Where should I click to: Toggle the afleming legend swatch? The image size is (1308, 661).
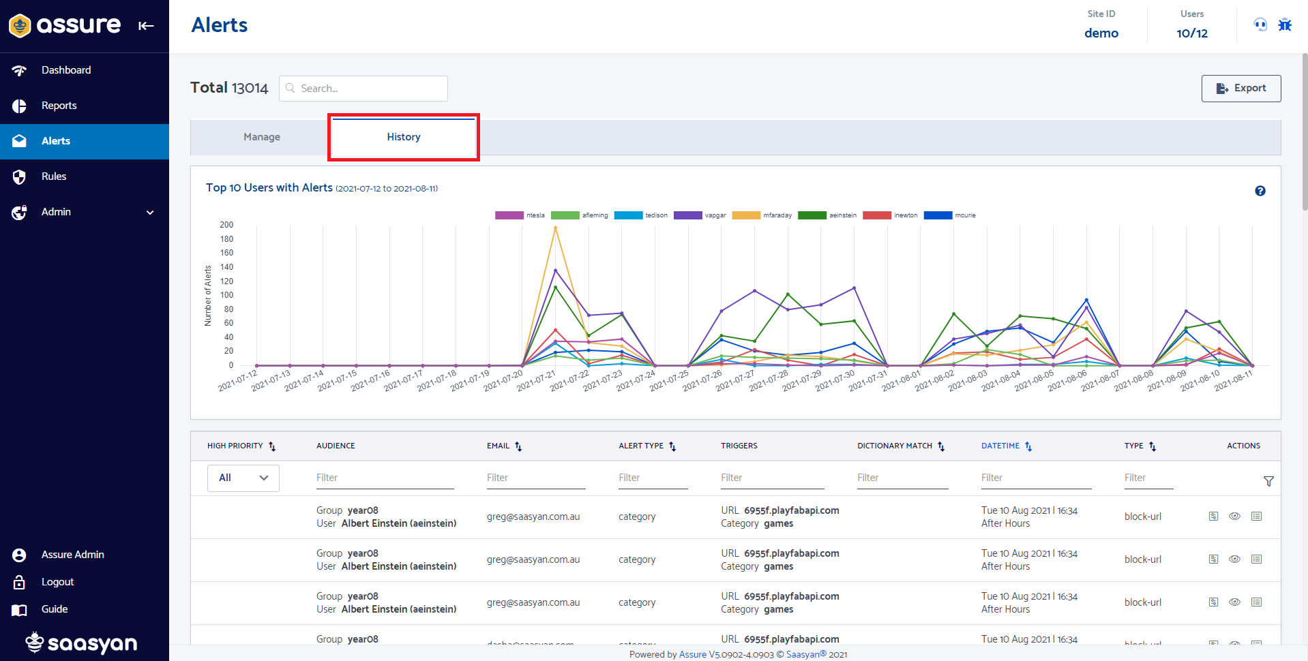click(x=565, y=215)
